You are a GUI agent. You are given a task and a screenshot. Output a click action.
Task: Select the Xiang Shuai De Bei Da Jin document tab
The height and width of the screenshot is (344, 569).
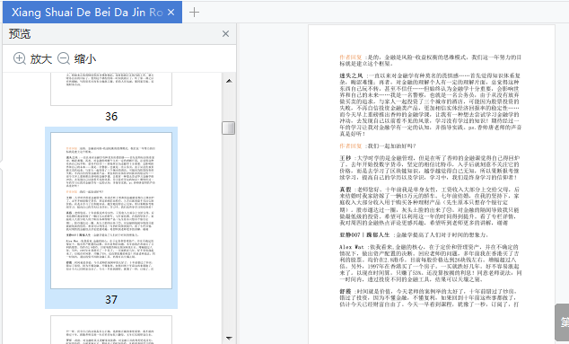tap(92, 13)
